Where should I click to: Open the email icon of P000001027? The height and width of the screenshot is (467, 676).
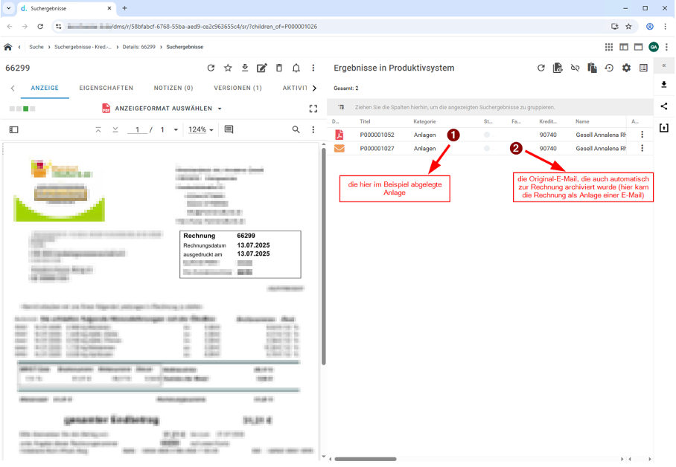tap(339, 149)
